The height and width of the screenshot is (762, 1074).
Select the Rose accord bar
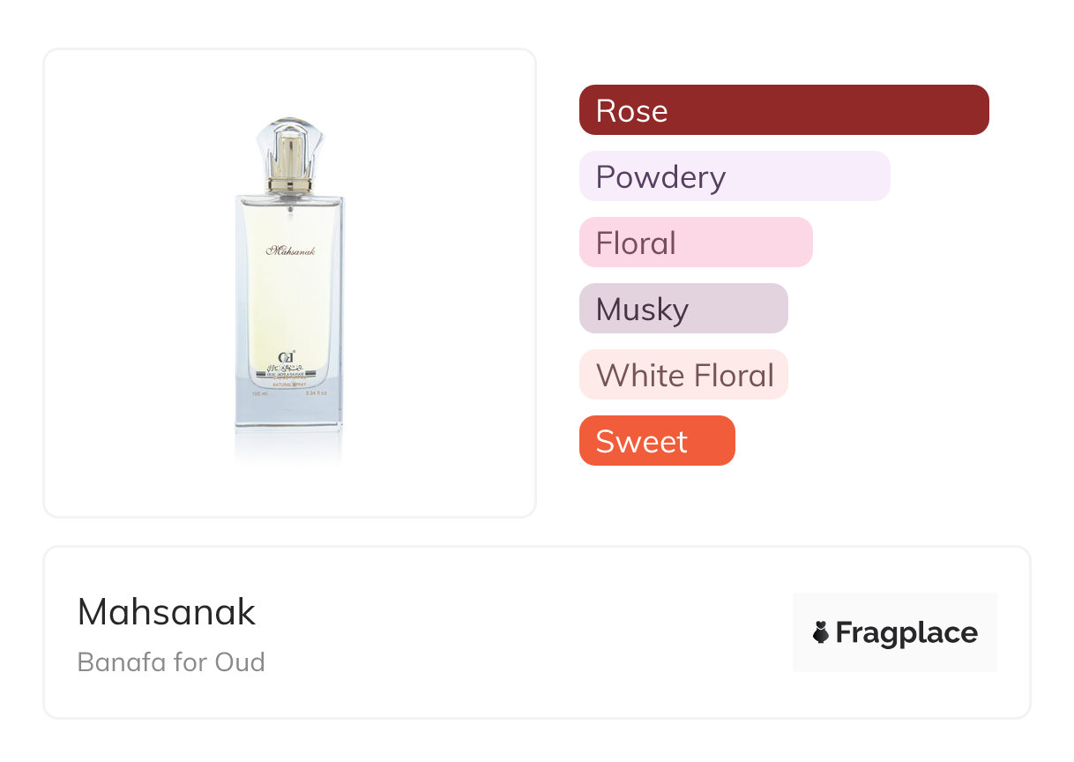coord(784,110)
